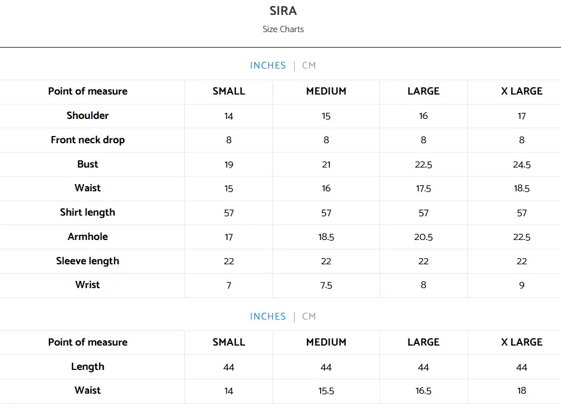Select the Length row in the bottom chart
The height and width of the screenshot is (418, 561).
point(88,367)
